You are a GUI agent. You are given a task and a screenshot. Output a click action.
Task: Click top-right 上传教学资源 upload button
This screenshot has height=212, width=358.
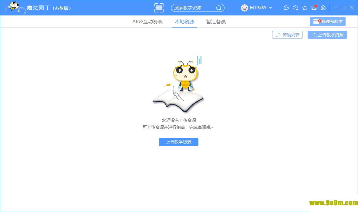(327, 35)
